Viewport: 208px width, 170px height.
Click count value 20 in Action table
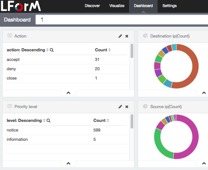(x=97, y=69)
